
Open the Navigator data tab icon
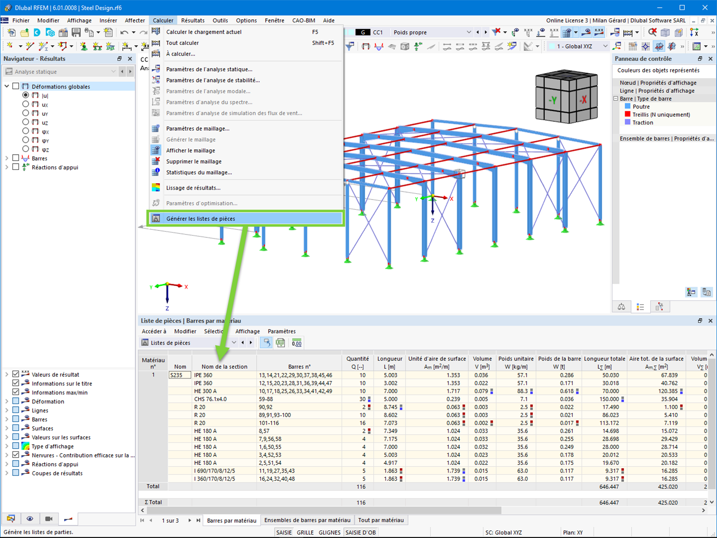point(11,519)
